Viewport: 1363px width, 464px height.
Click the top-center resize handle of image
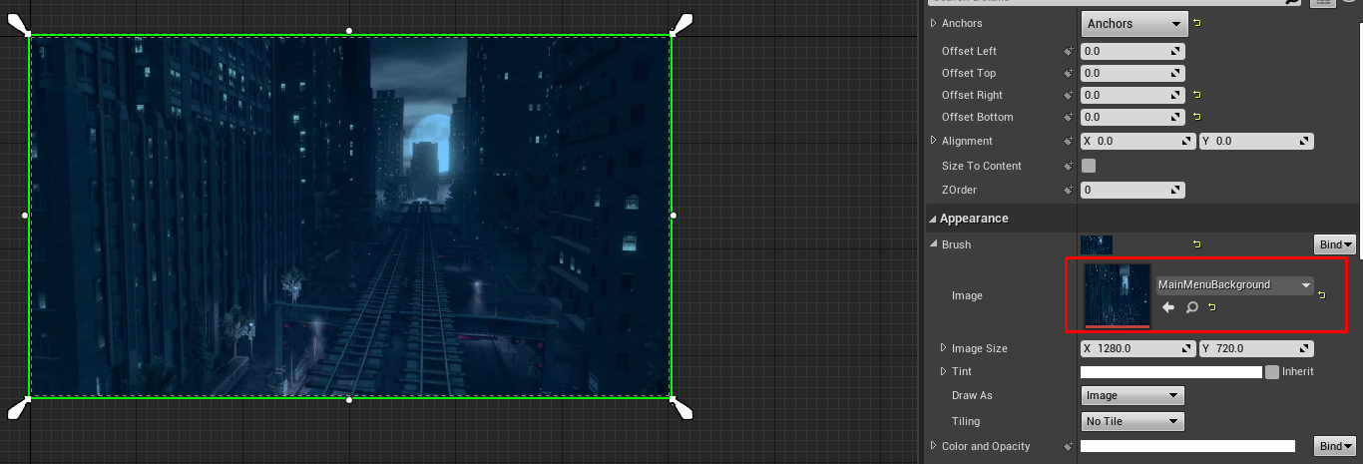click(x=349, y=31)
